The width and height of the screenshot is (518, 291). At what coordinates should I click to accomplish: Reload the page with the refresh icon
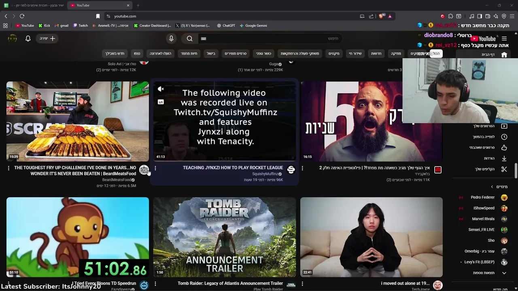(x=22, y=16)
